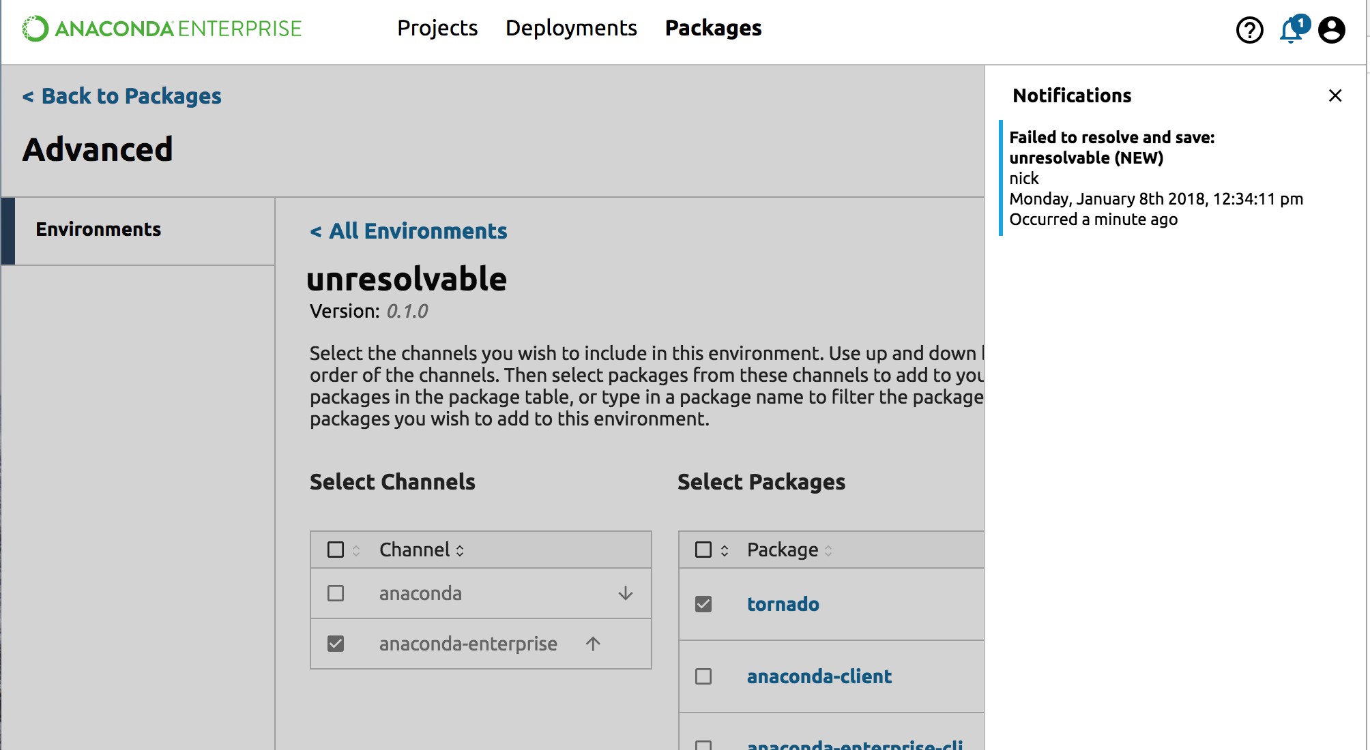
Task: Open the help question mark icon
Action: tap(1249, 30)
